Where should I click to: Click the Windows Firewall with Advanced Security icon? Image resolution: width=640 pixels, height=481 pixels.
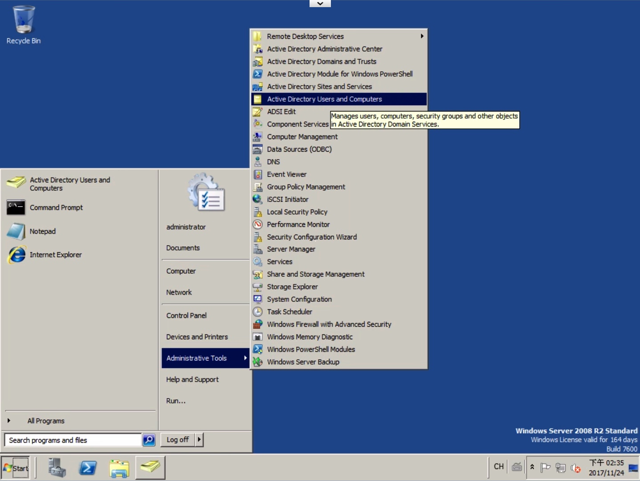257,324
